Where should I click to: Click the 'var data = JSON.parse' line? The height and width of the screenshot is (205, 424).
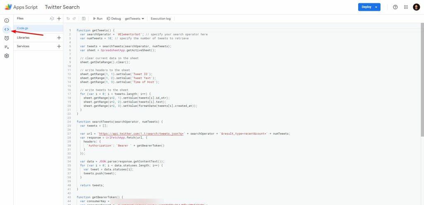click(122, 161)
